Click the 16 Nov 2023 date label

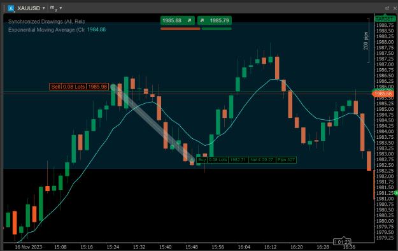(29, 247)
